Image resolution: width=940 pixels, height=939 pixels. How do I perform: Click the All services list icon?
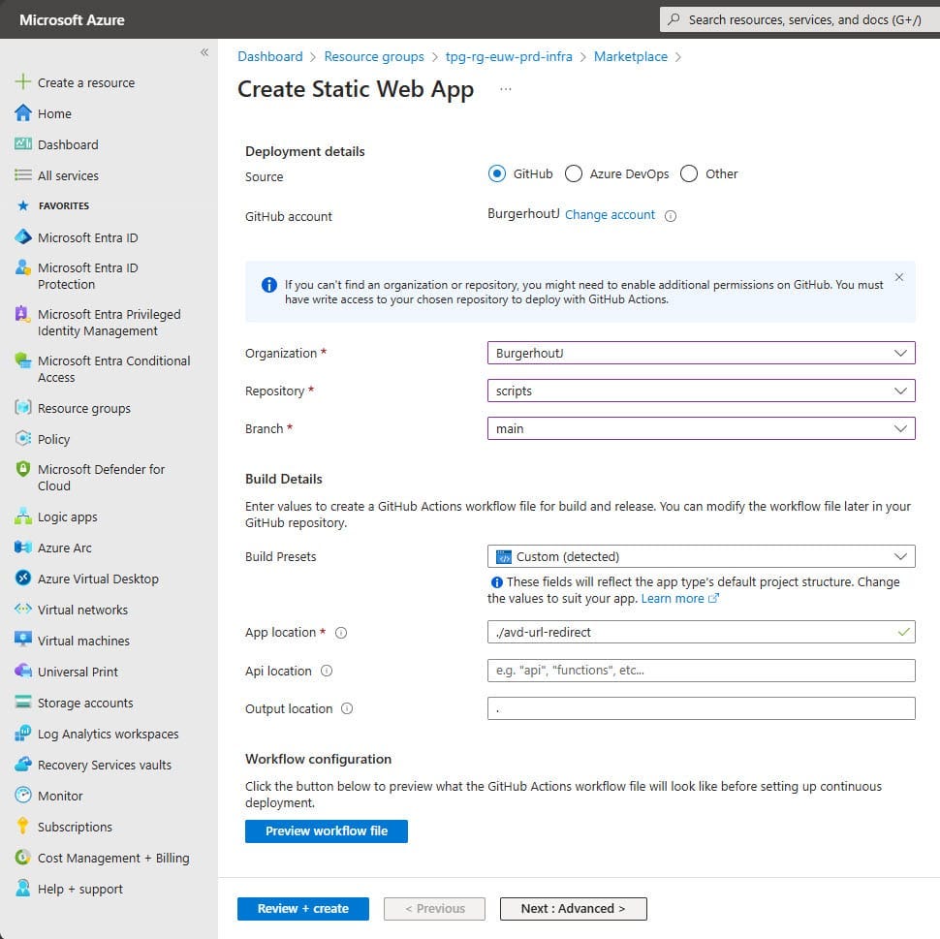(23, 175)
